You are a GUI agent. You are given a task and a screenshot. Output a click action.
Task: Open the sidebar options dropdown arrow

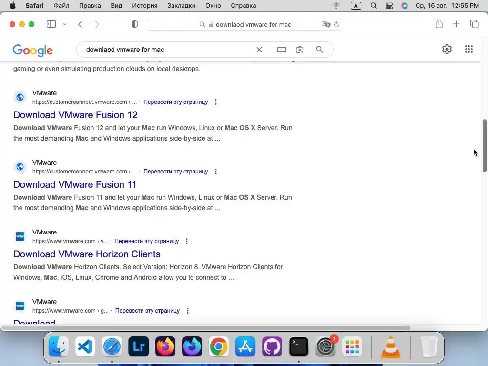[x=65, y=24]
